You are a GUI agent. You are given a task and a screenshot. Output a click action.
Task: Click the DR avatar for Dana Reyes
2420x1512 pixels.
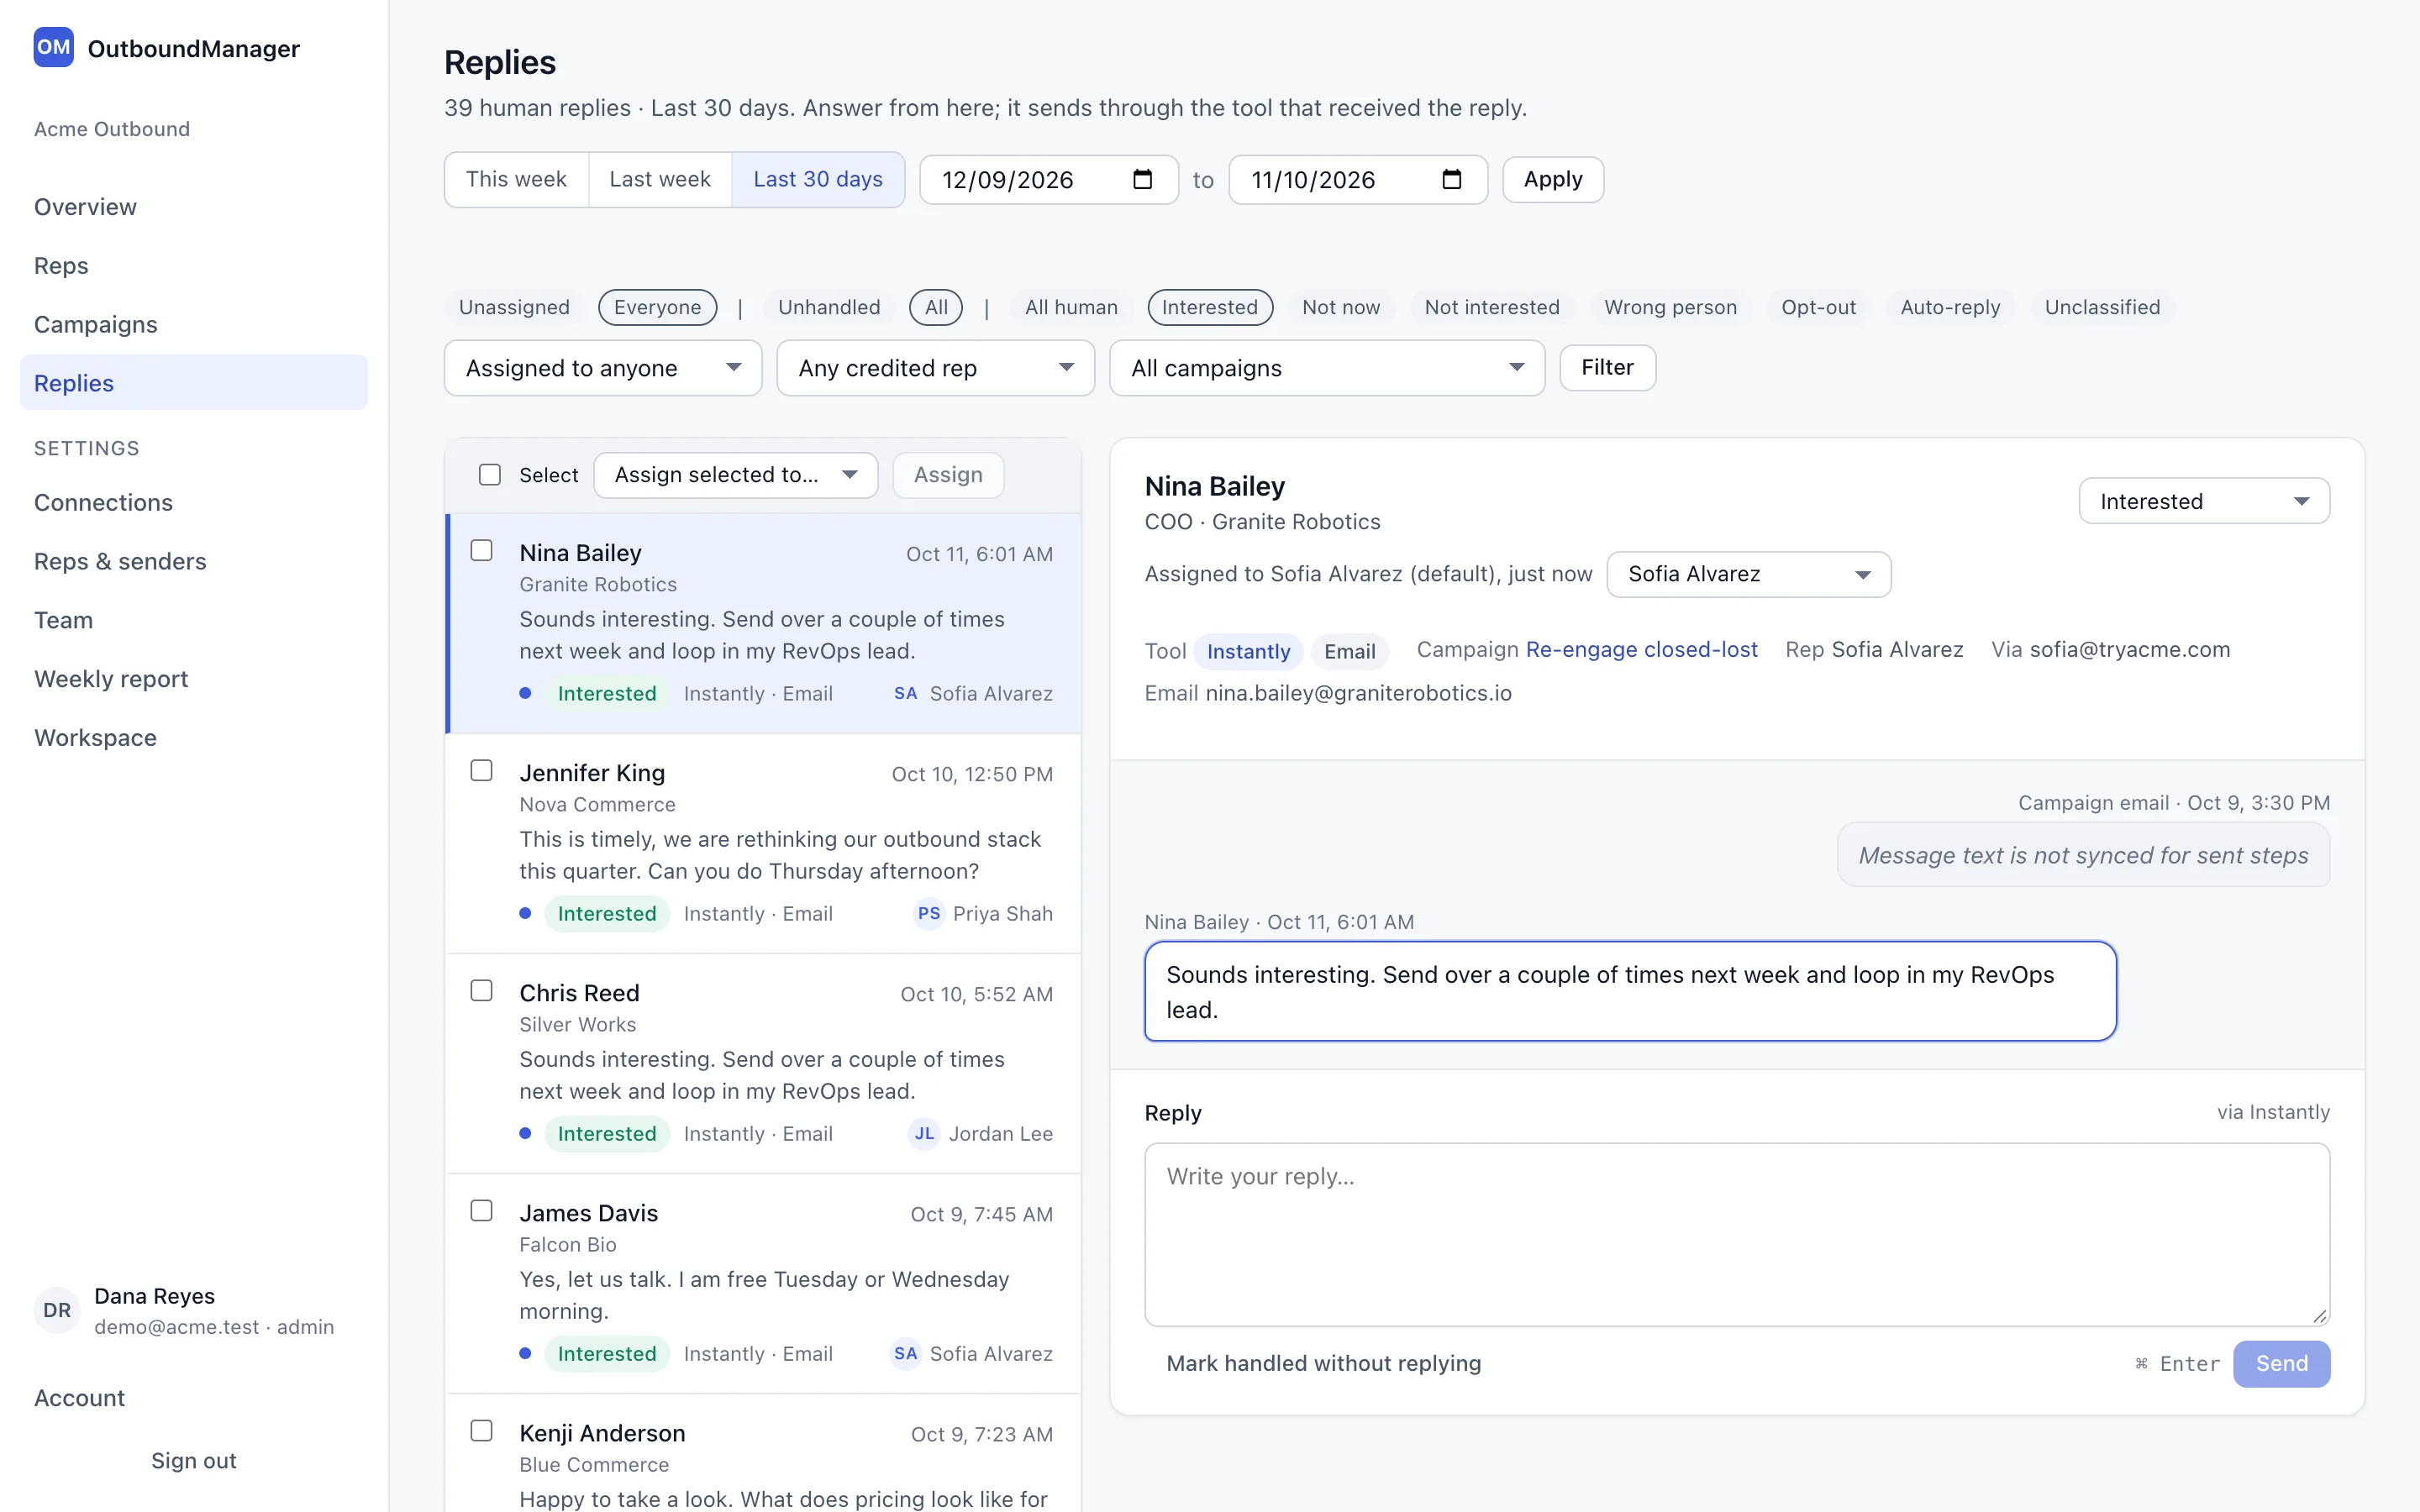coord(57,1310)
